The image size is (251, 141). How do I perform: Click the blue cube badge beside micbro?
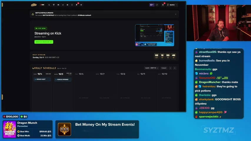[x=196, y=73]
